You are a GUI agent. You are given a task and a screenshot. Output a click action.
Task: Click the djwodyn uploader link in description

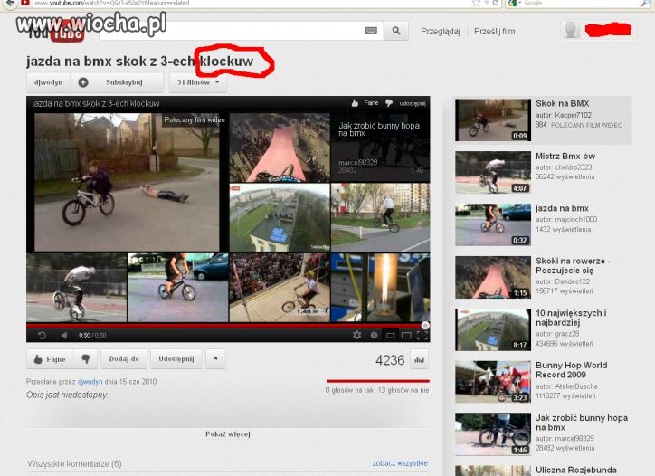coord(90,382)
